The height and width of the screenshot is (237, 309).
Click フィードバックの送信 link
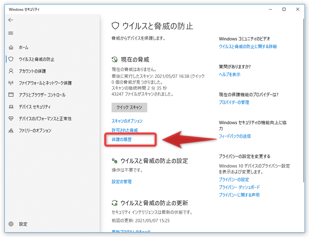235,136
